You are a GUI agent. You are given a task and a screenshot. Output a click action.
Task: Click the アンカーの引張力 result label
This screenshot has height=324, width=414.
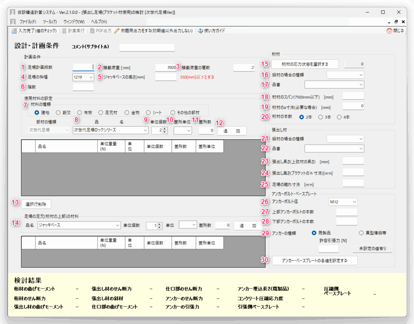pos(182,307)
